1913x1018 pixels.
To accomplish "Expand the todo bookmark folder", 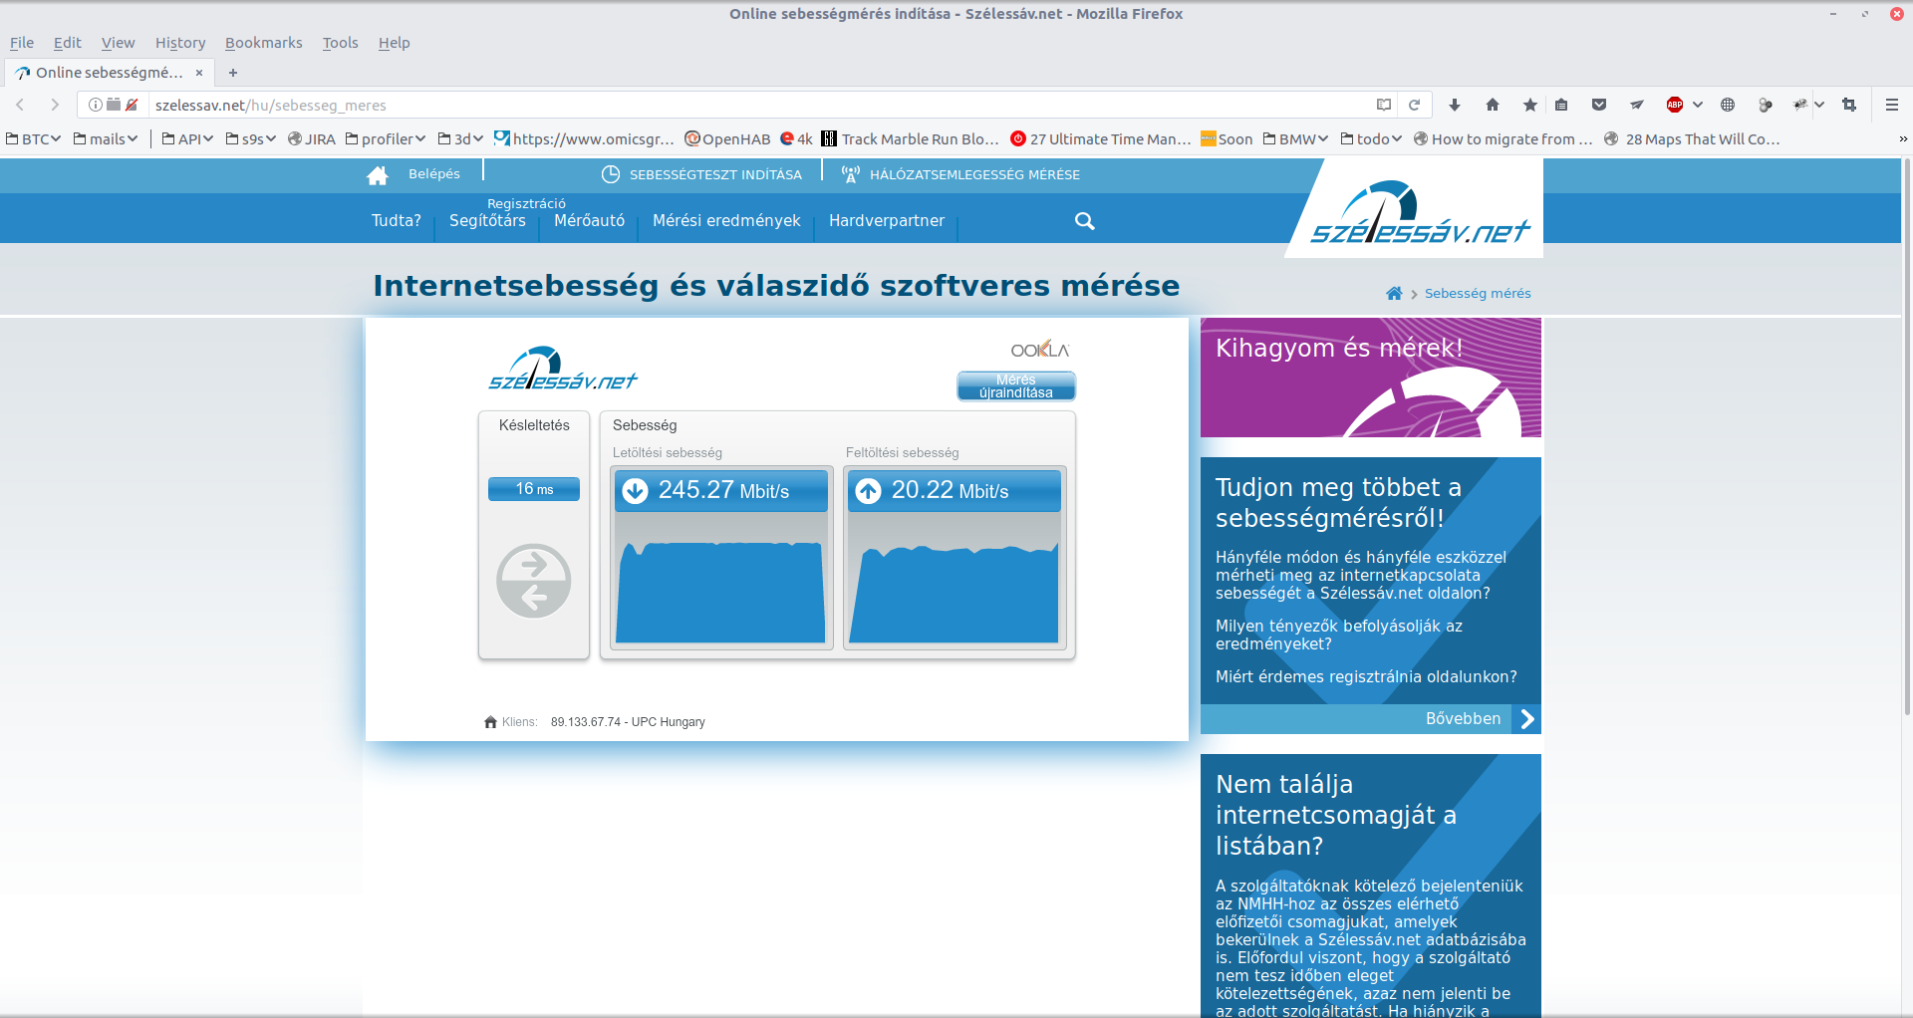I will [x=1371, y=139].
